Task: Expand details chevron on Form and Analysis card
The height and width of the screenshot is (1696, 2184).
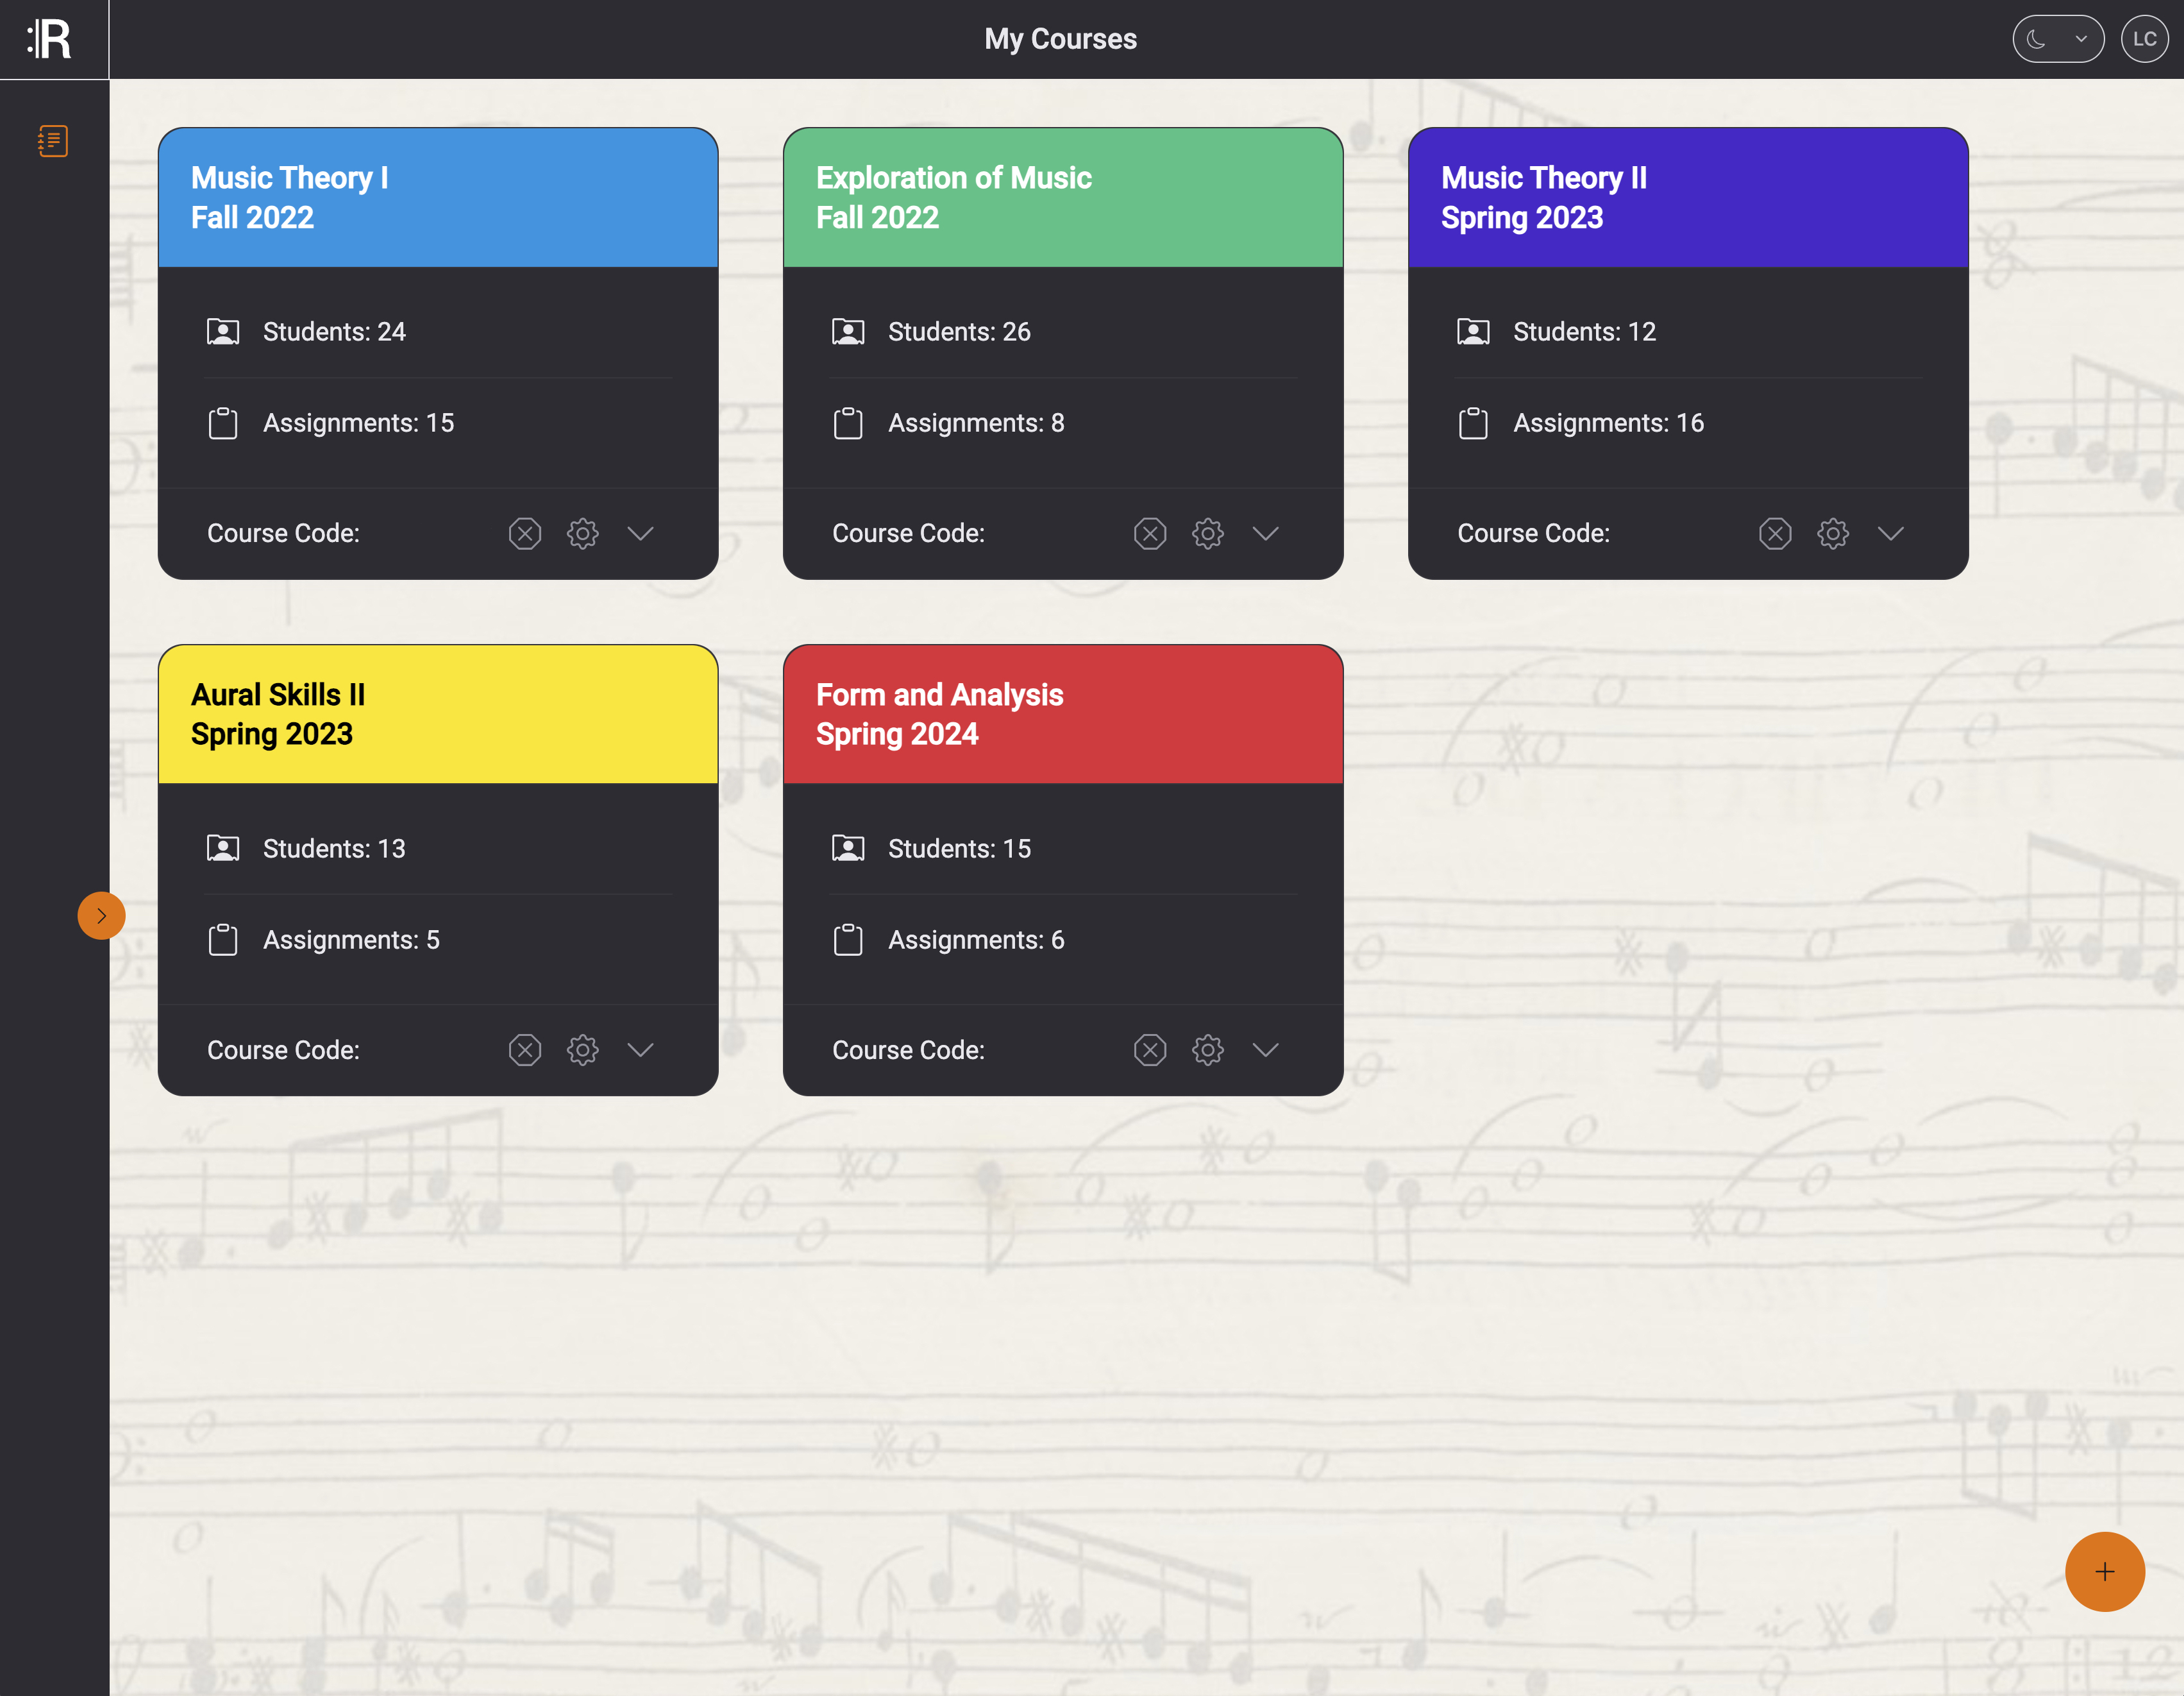Action: (1265, 1049)
